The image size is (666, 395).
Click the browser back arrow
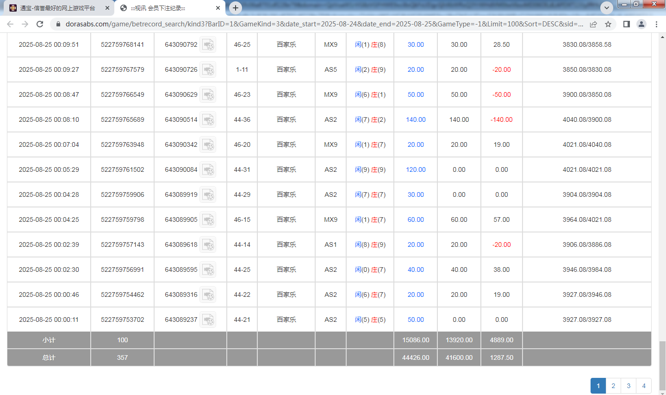coord(10,24)
